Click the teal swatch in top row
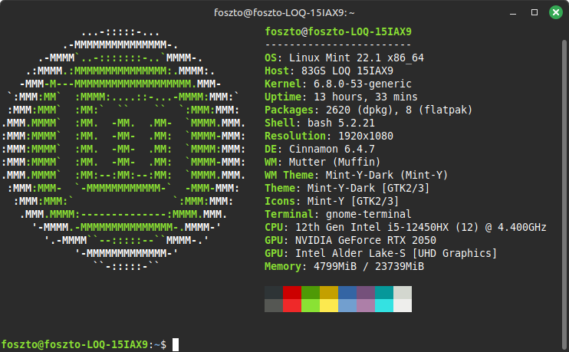This screenshot has height=352, width=569. click(384, 292)
